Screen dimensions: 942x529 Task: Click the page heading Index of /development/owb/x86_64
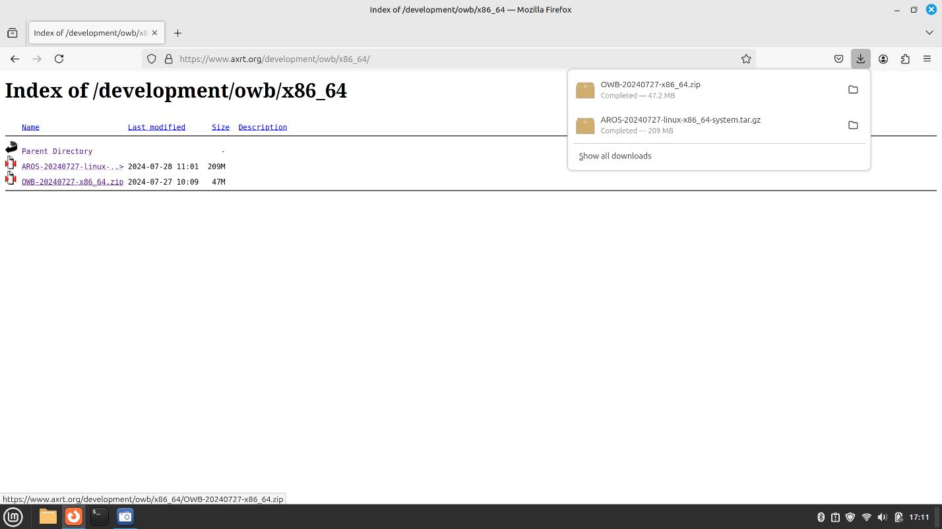point(175,90)
